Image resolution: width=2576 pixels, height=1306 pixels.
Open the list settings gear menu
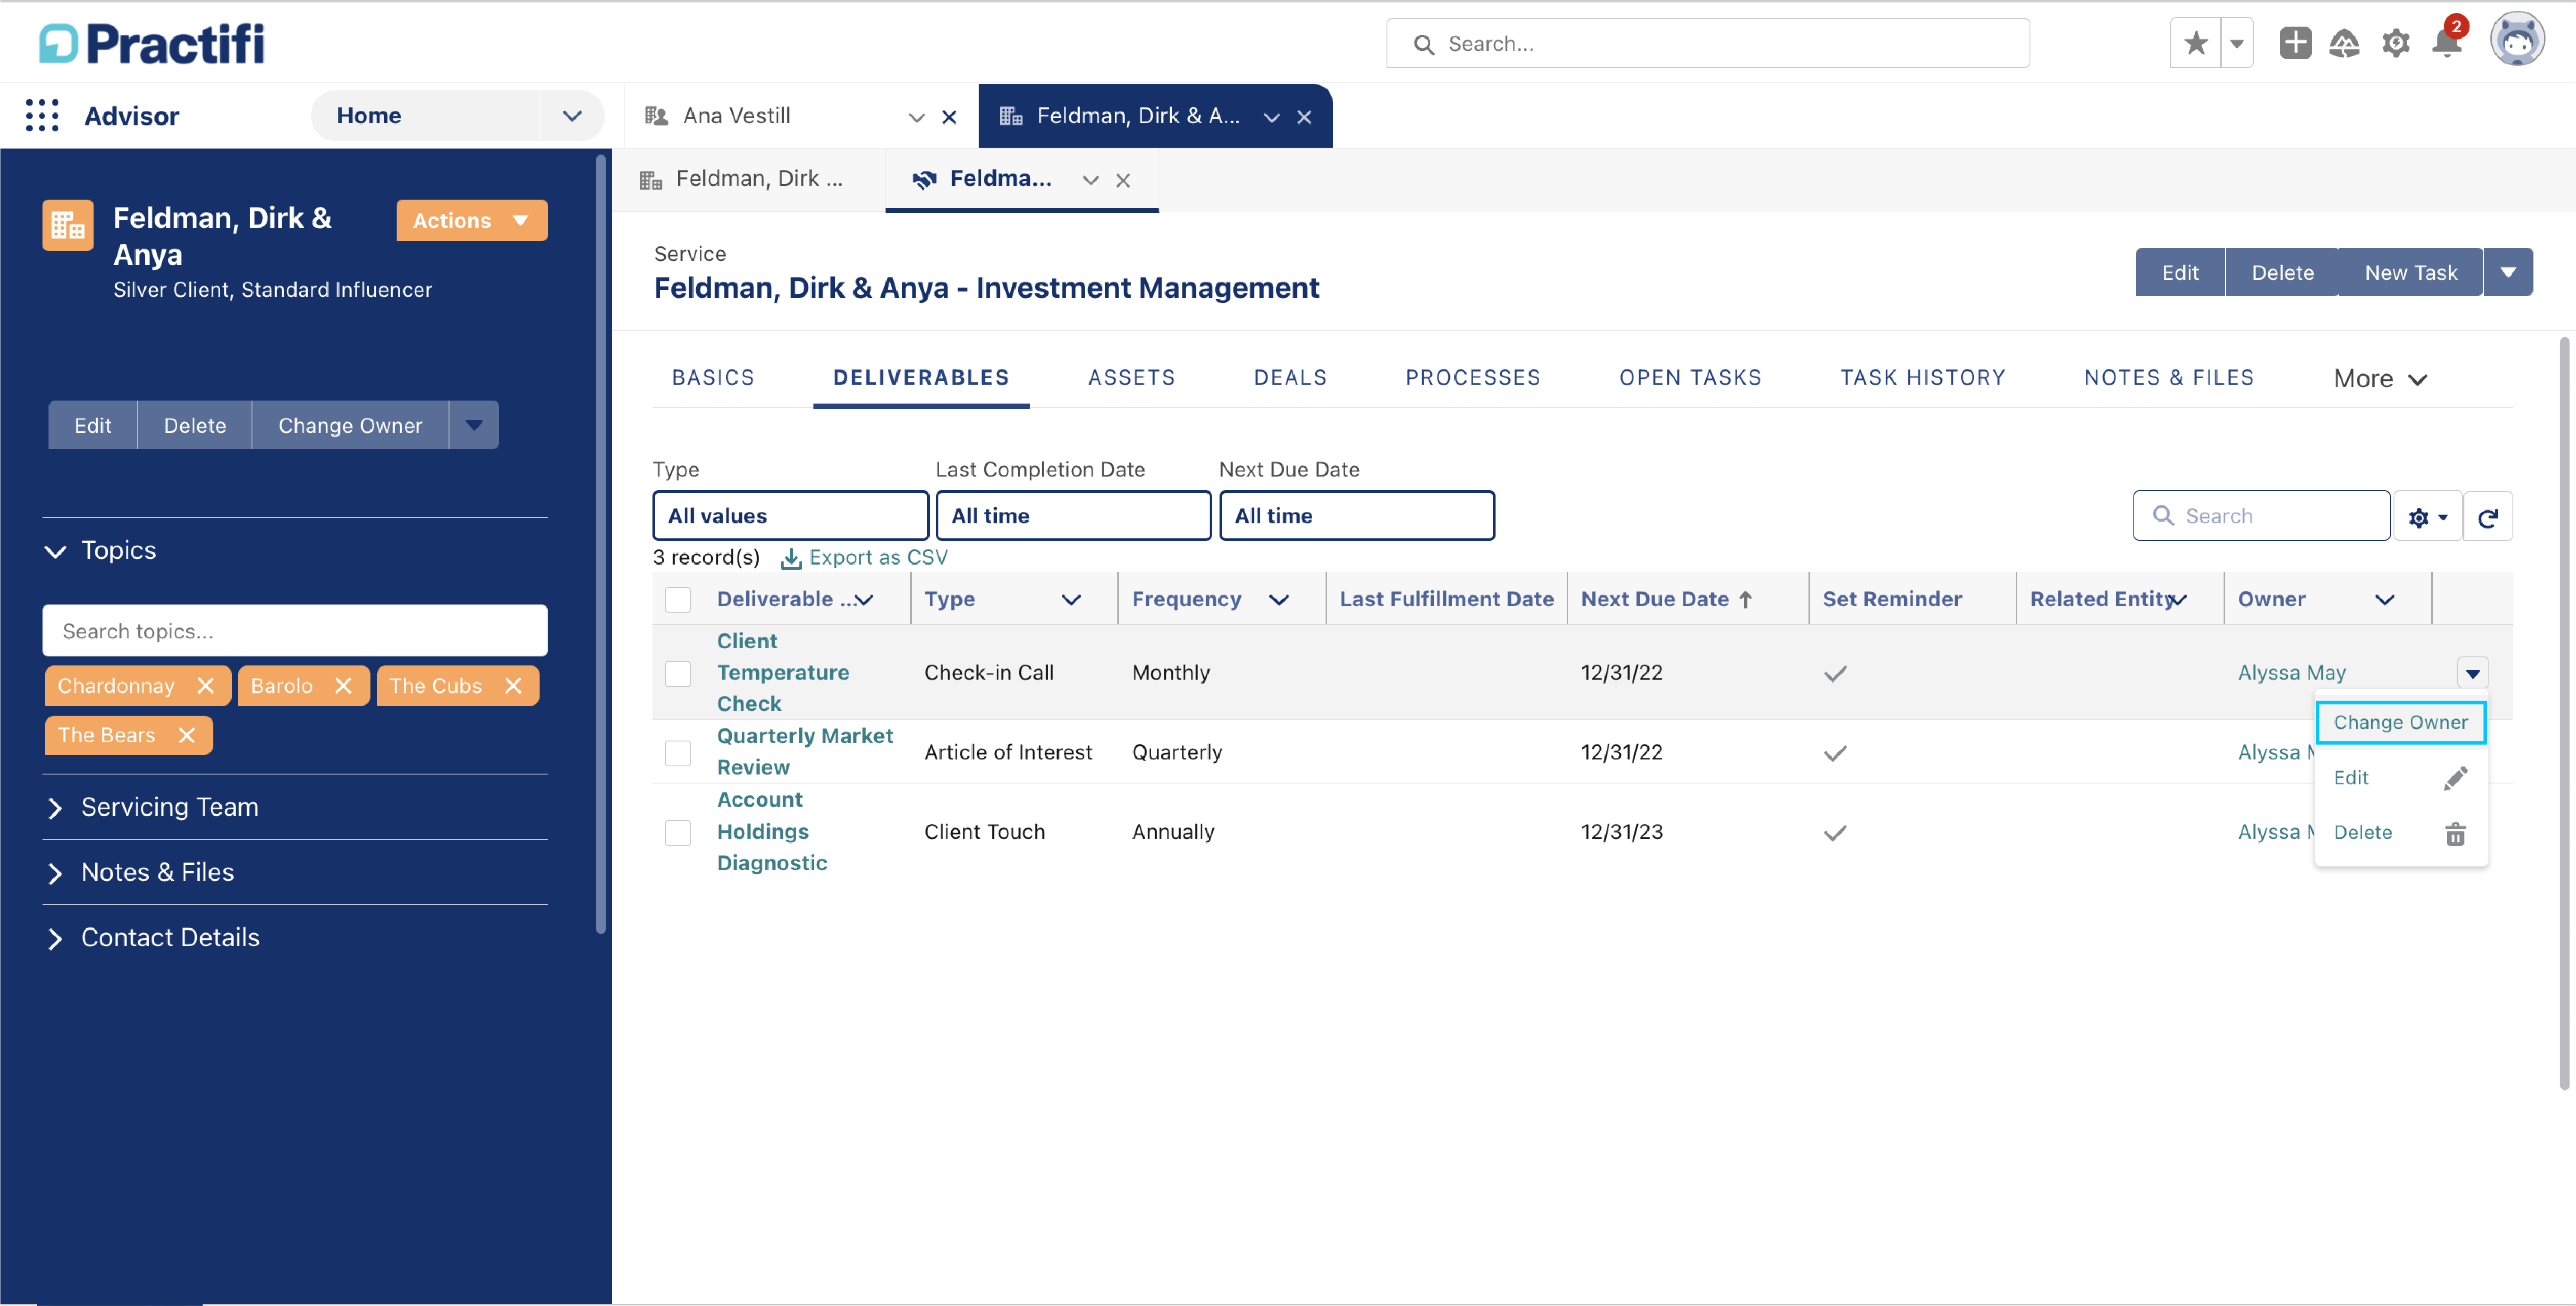pos(2427,517)
